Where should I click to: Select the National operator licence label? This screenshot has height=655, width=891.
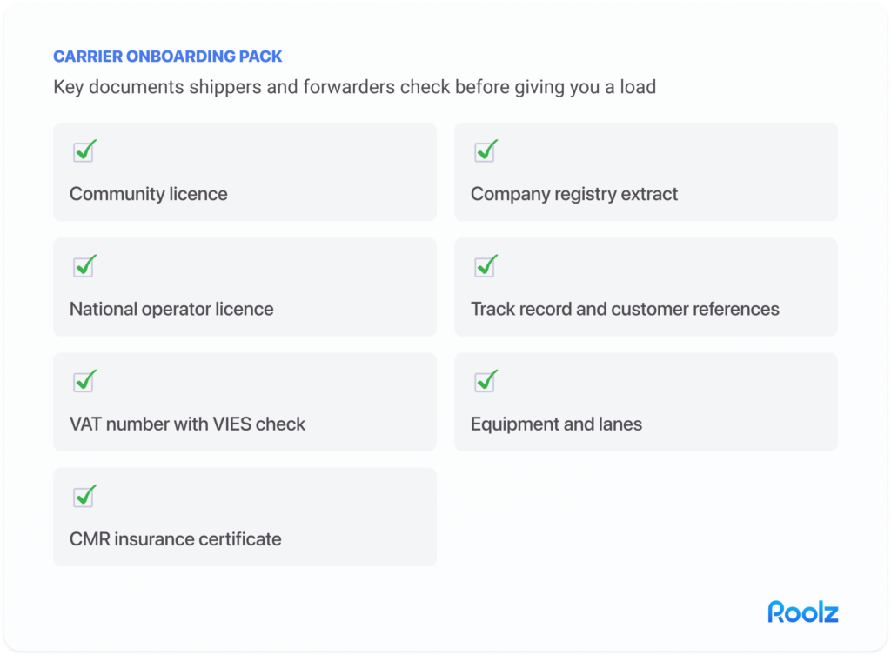[171, 309]
